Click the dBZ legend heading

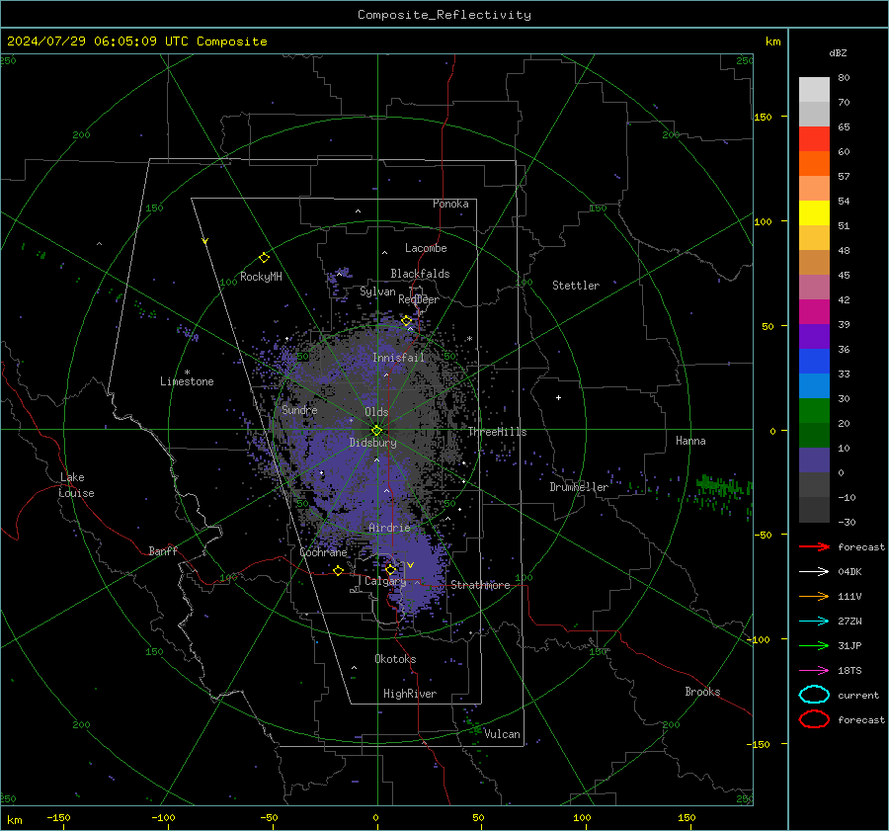[838, 53]
